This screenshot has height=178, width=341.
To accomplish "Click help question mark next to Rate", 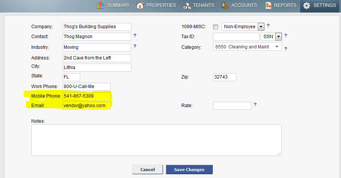I will click(255, 104).
